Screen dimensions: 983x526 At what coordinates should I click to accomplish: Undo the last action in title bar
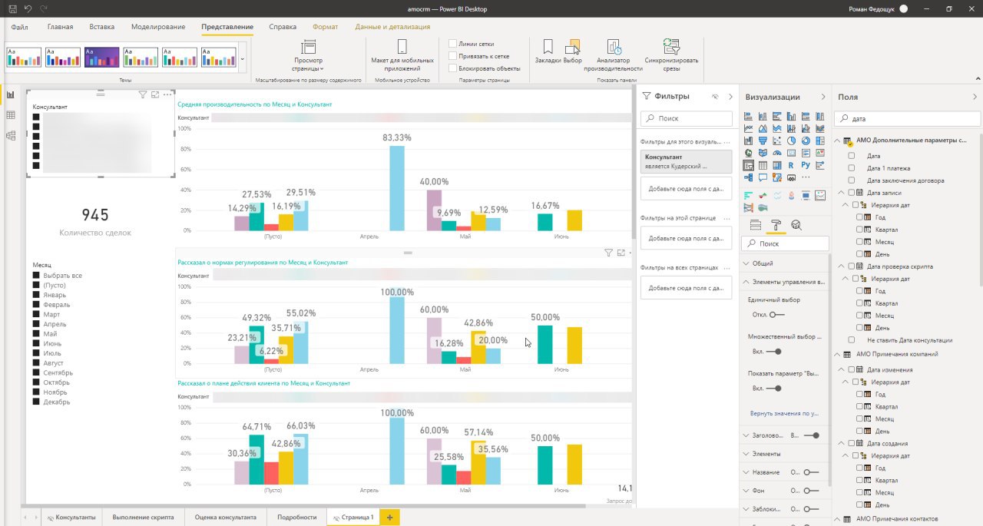[28, 8]
